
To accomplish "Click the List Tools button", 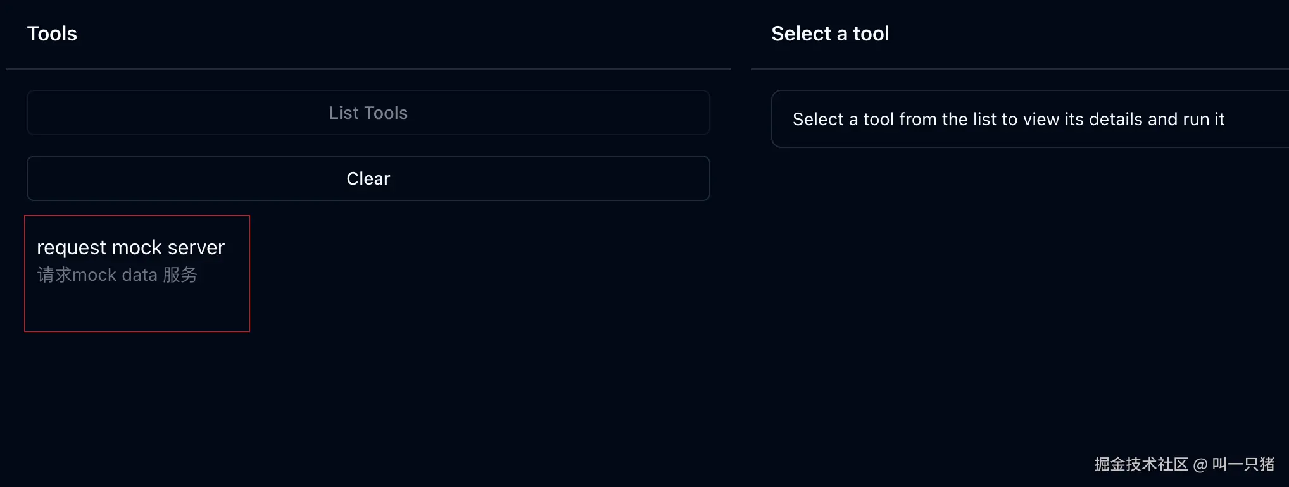I will tap(368, 113).
